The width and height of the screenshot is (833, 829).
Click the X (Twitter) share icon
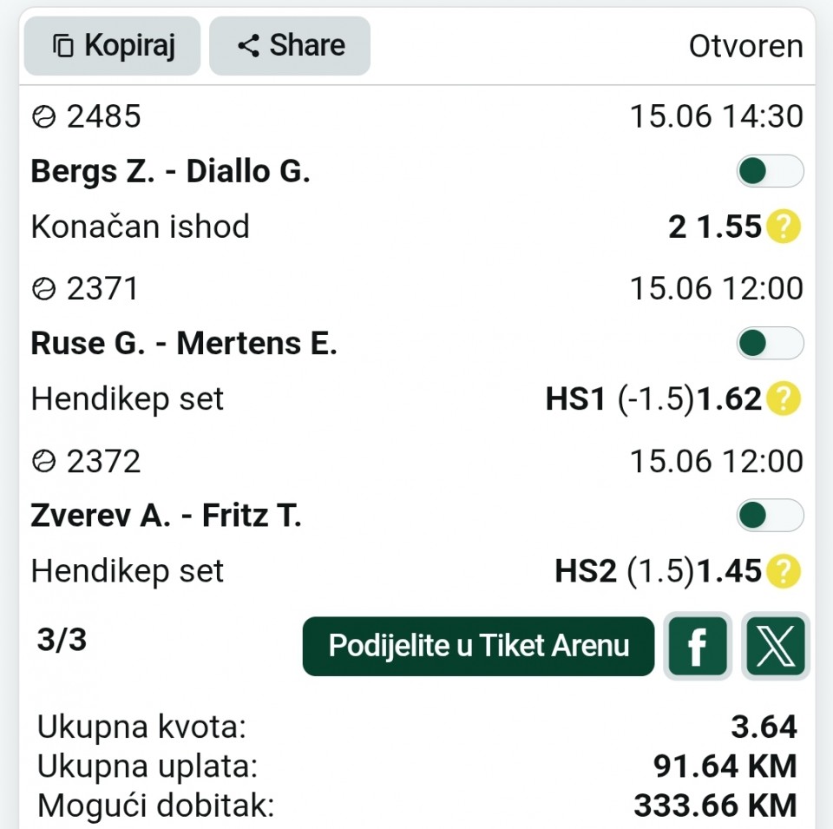point(776,646)
